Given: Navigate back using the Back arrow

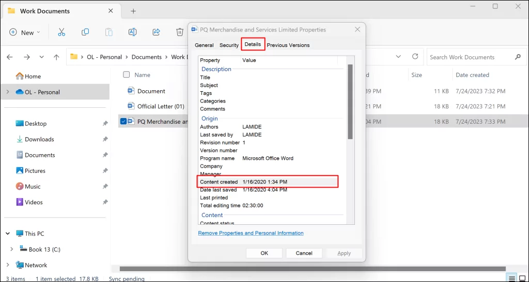Looking at the screenshot, I should click(x=10, y=57).
